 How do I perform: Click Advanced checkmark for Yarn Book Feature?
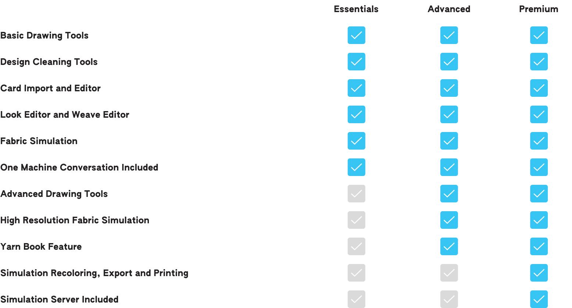[x=449, y=246]
